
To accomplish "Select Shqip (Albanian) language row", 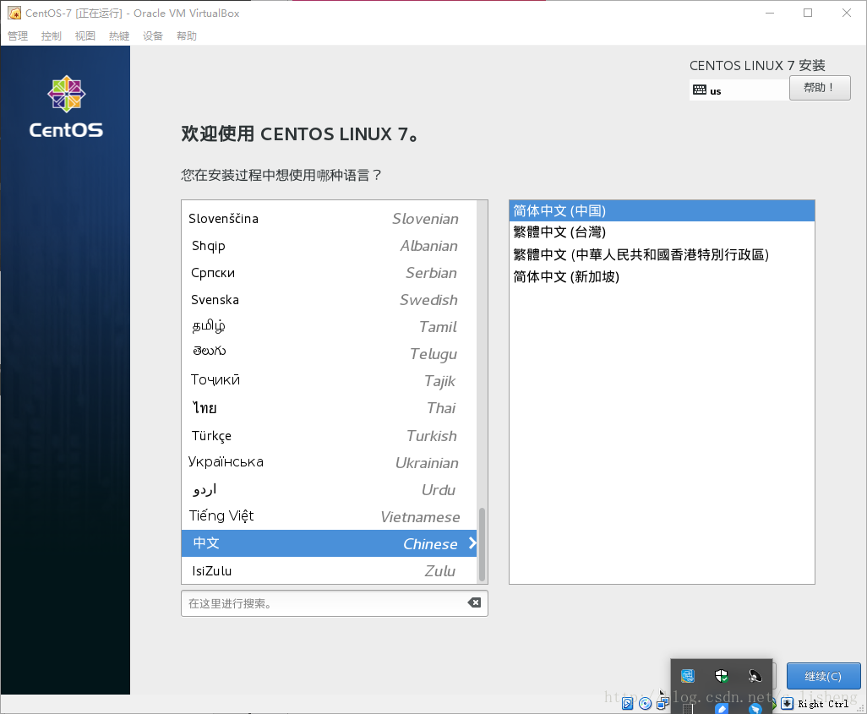I will tap(329, 246).
